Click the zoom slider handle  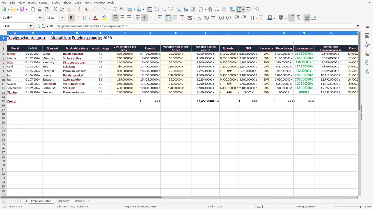(348, 207)
